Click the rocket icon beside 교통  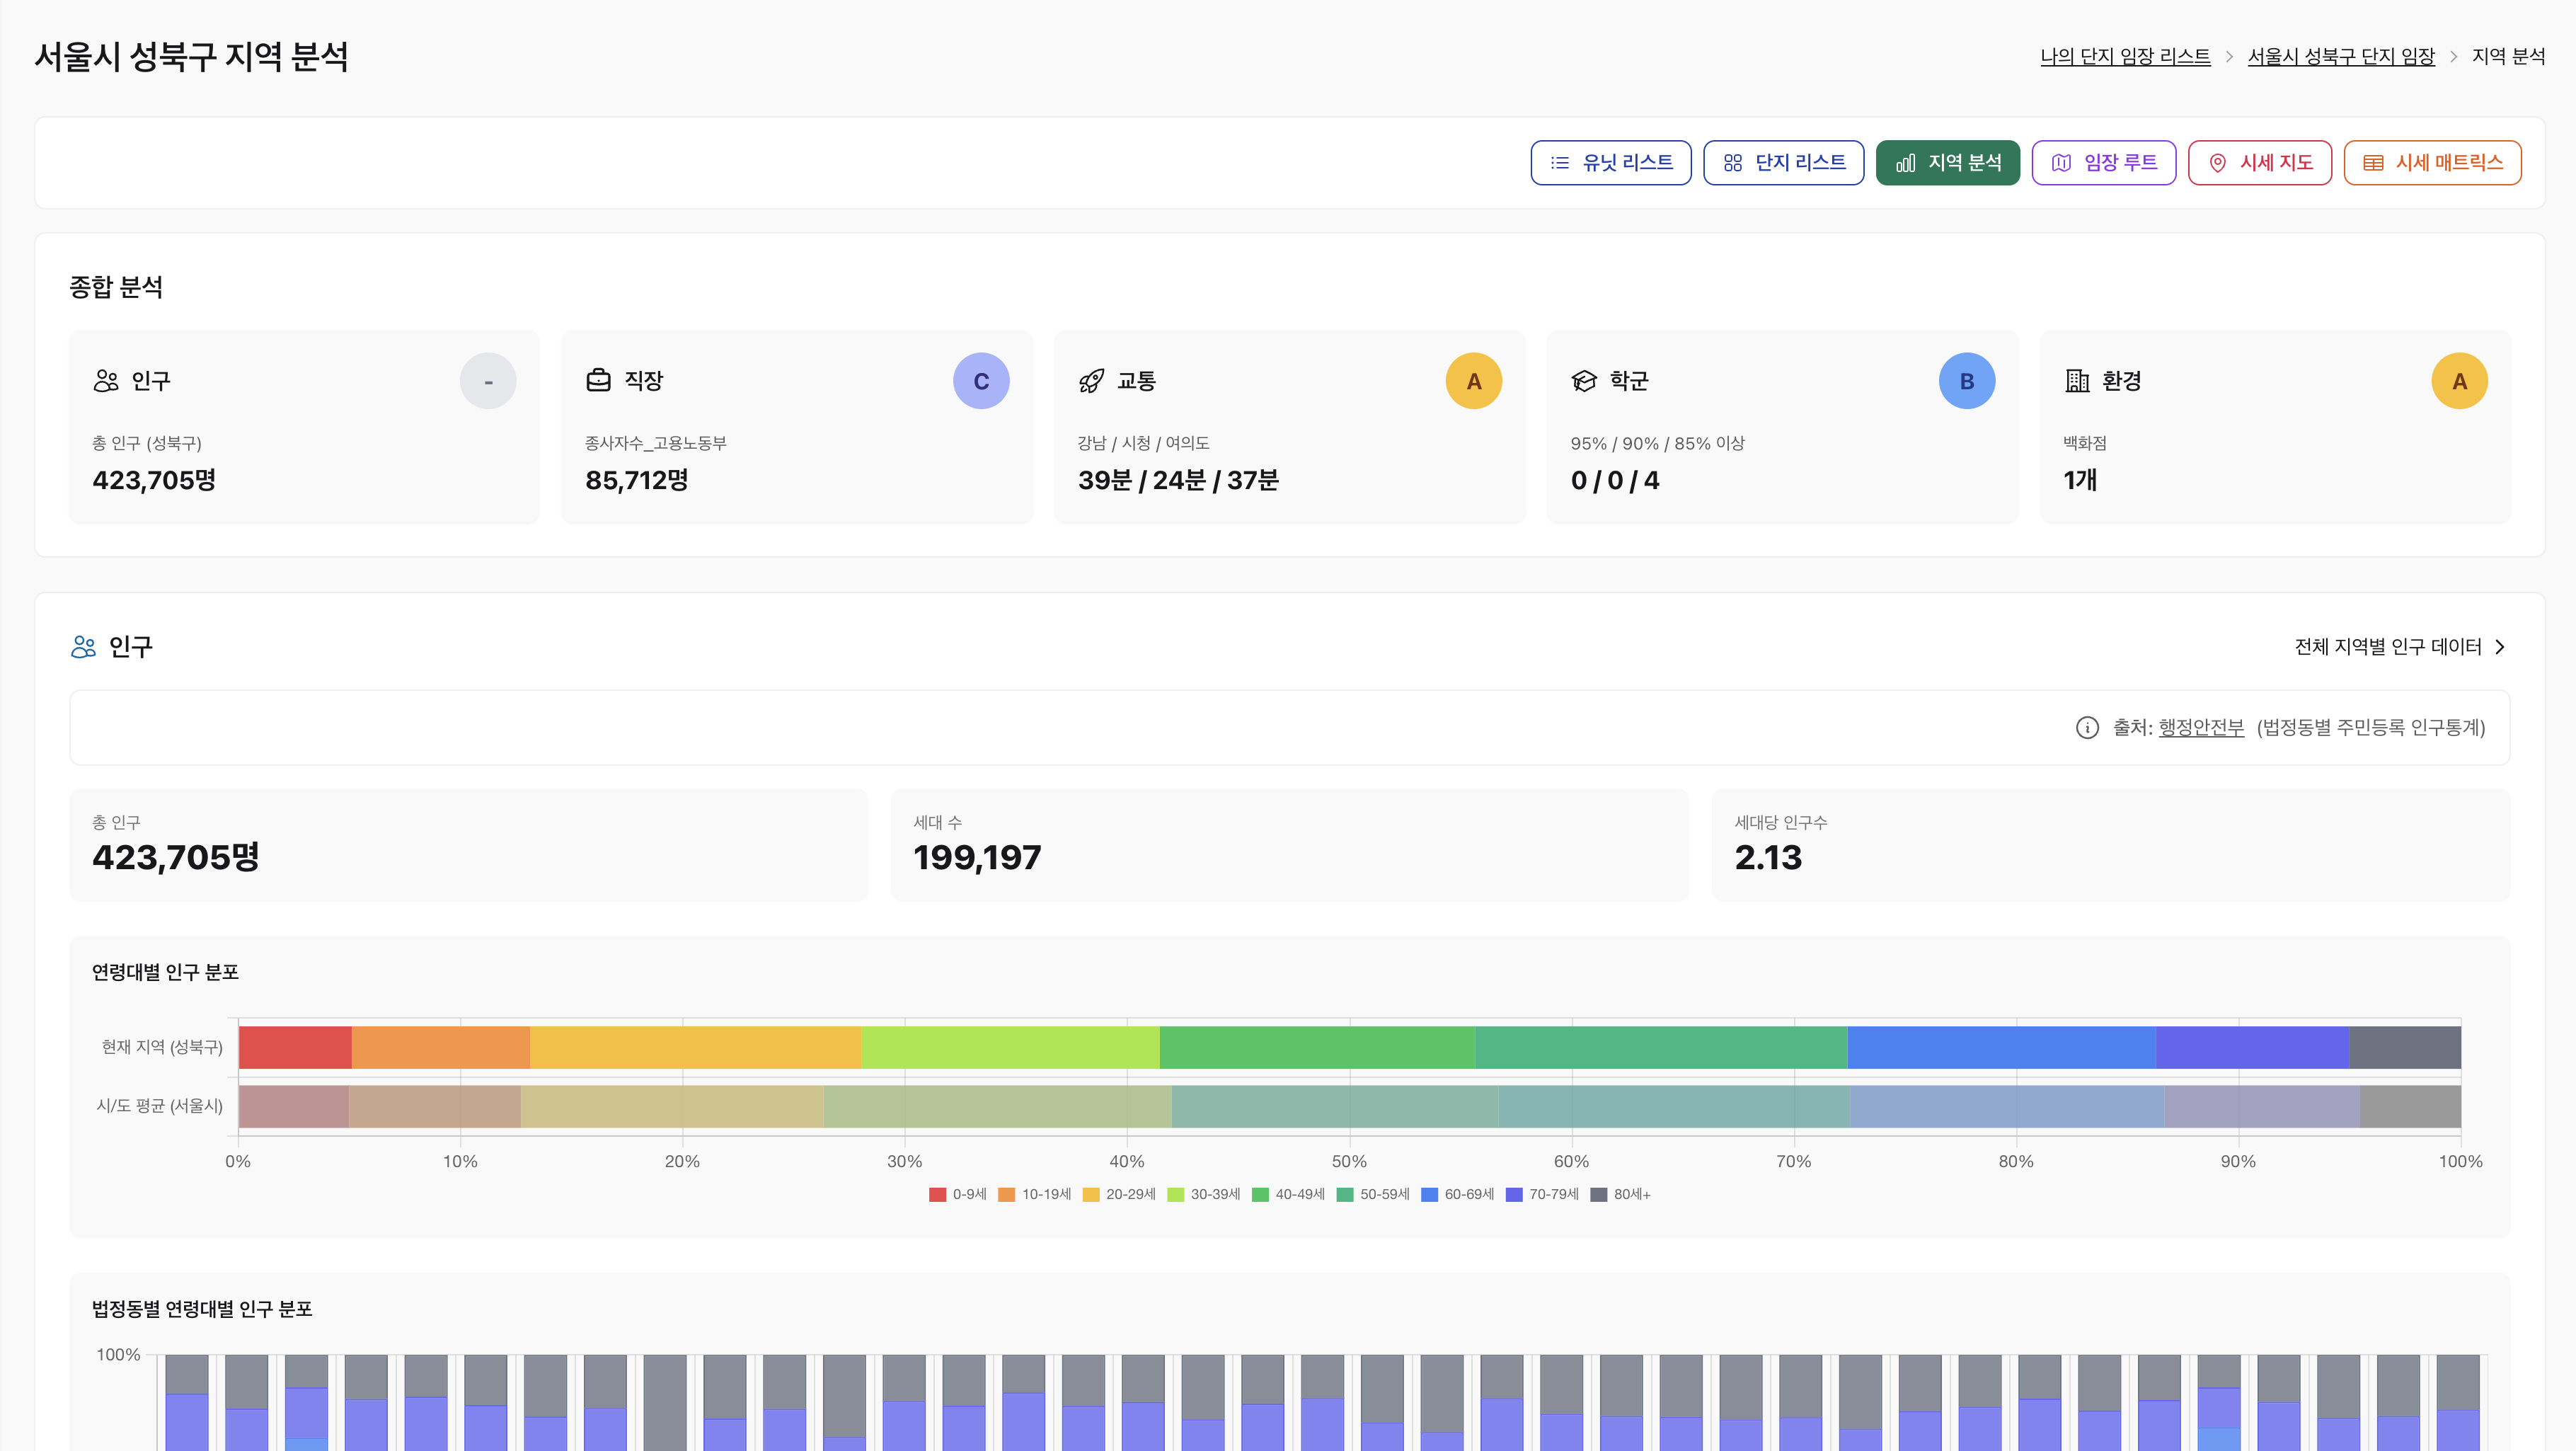[x=1091, y=381]
